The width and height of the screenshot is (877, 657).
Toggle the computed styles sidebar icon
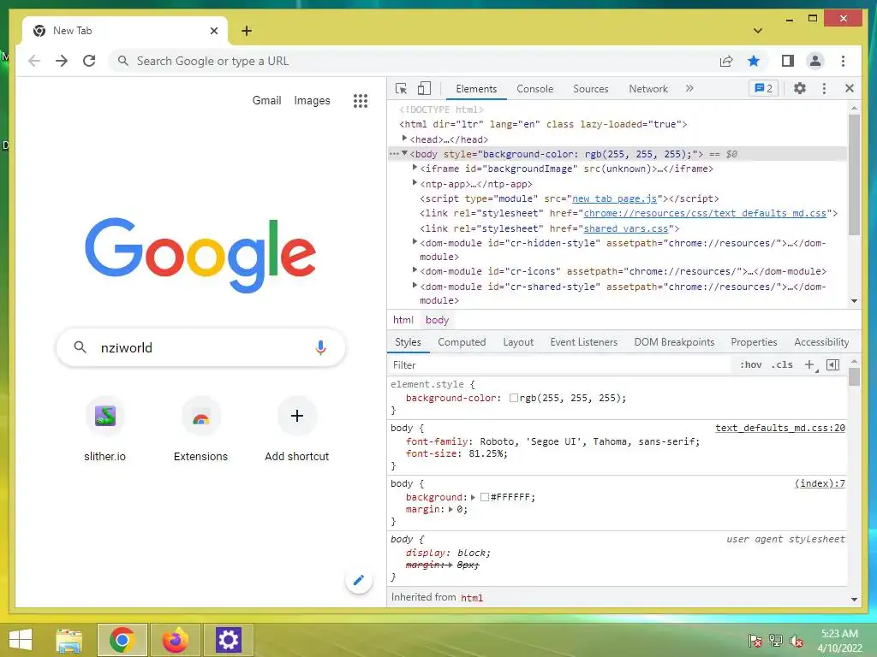coord(832,364)
